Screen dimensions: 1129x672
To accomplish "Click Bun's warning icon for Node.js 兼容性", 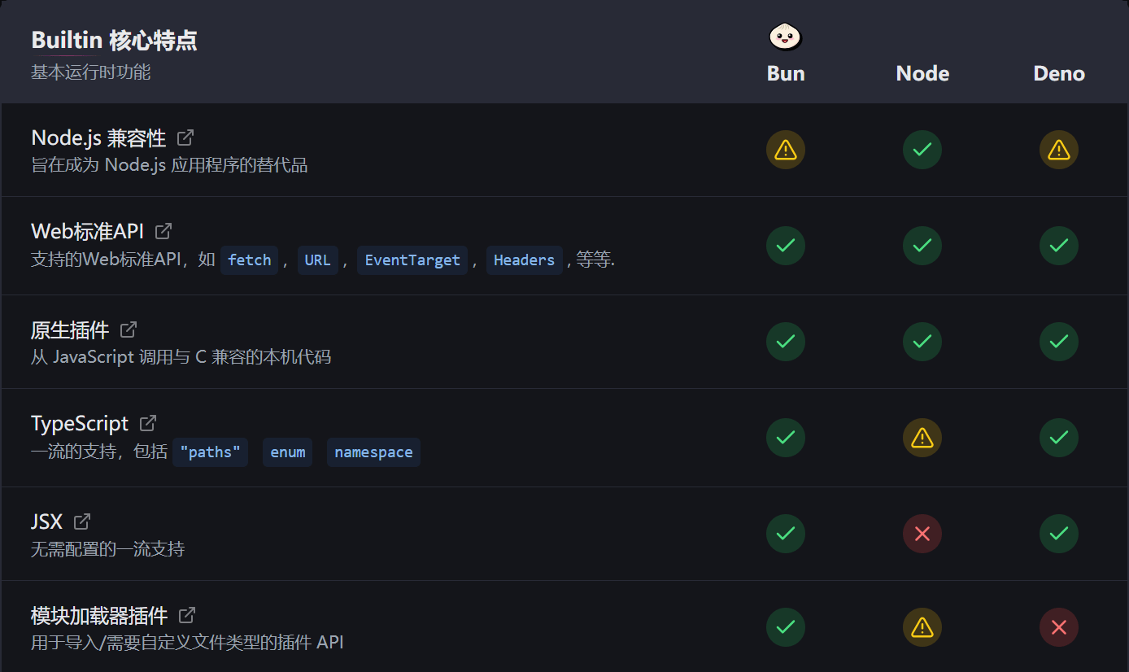I will pos(785,150).
